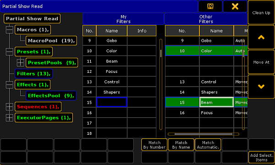The width and height of the screenshot is (275, 165).
Task: Click the down arrow move button
Action: [x=261, y=87]
